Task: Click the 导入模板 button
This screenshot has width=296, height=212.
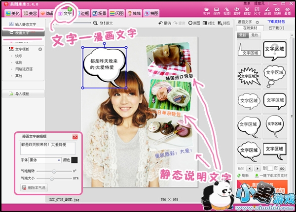Action: (22, 93)
